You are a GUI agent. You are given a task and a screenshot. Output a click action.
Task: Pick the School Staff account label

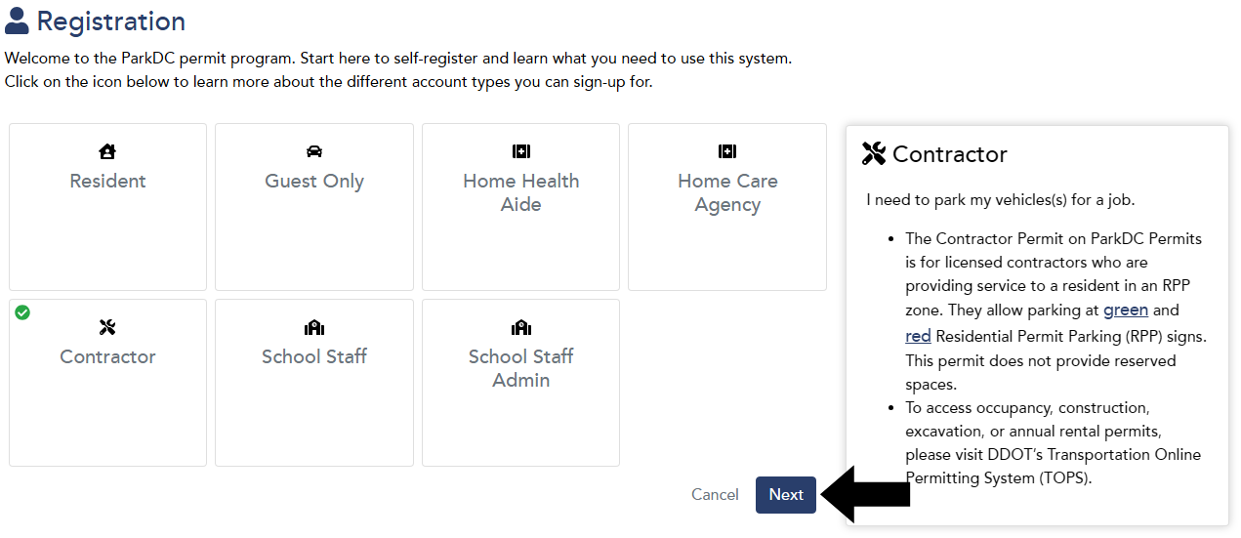tap(314, 357)
